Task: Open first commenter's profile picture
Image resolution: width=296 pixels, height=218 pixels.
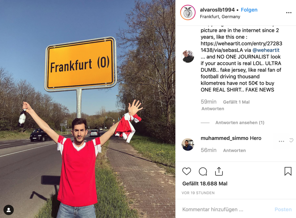Action: (188, 56)
